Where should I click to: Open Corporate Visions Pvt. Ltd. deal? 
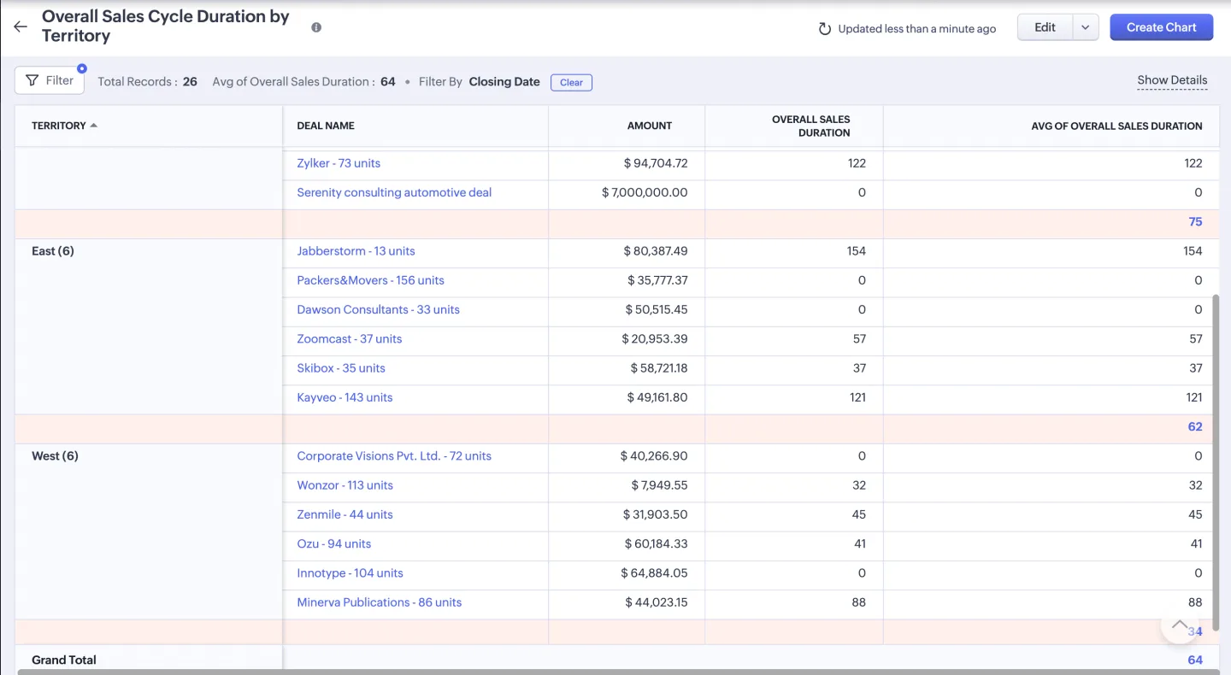pyautogui.click(x=394, y=456)
